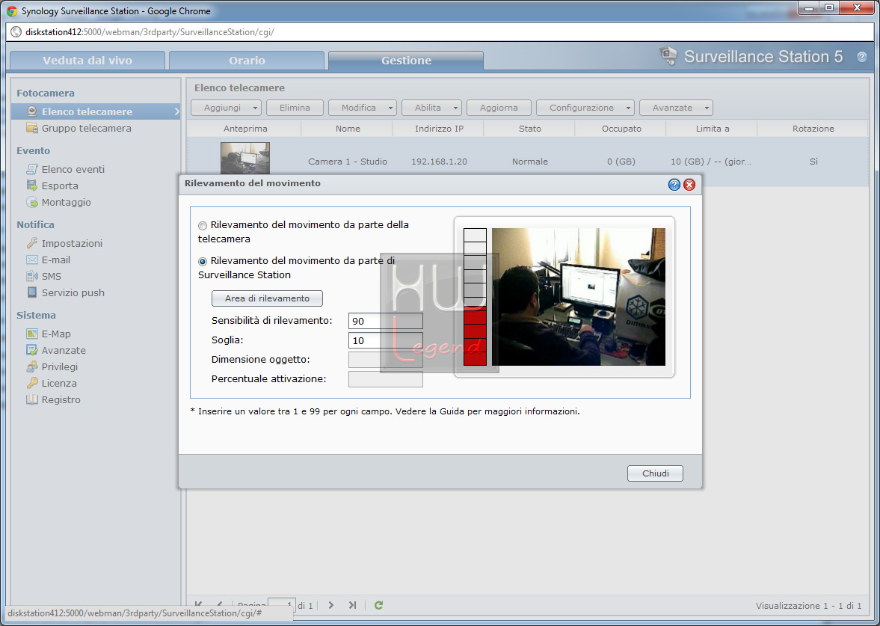The width and height of the screenshot is (880, 626).
Task: Open Esporta in the sidebar
Action: (x=60, y=185)
